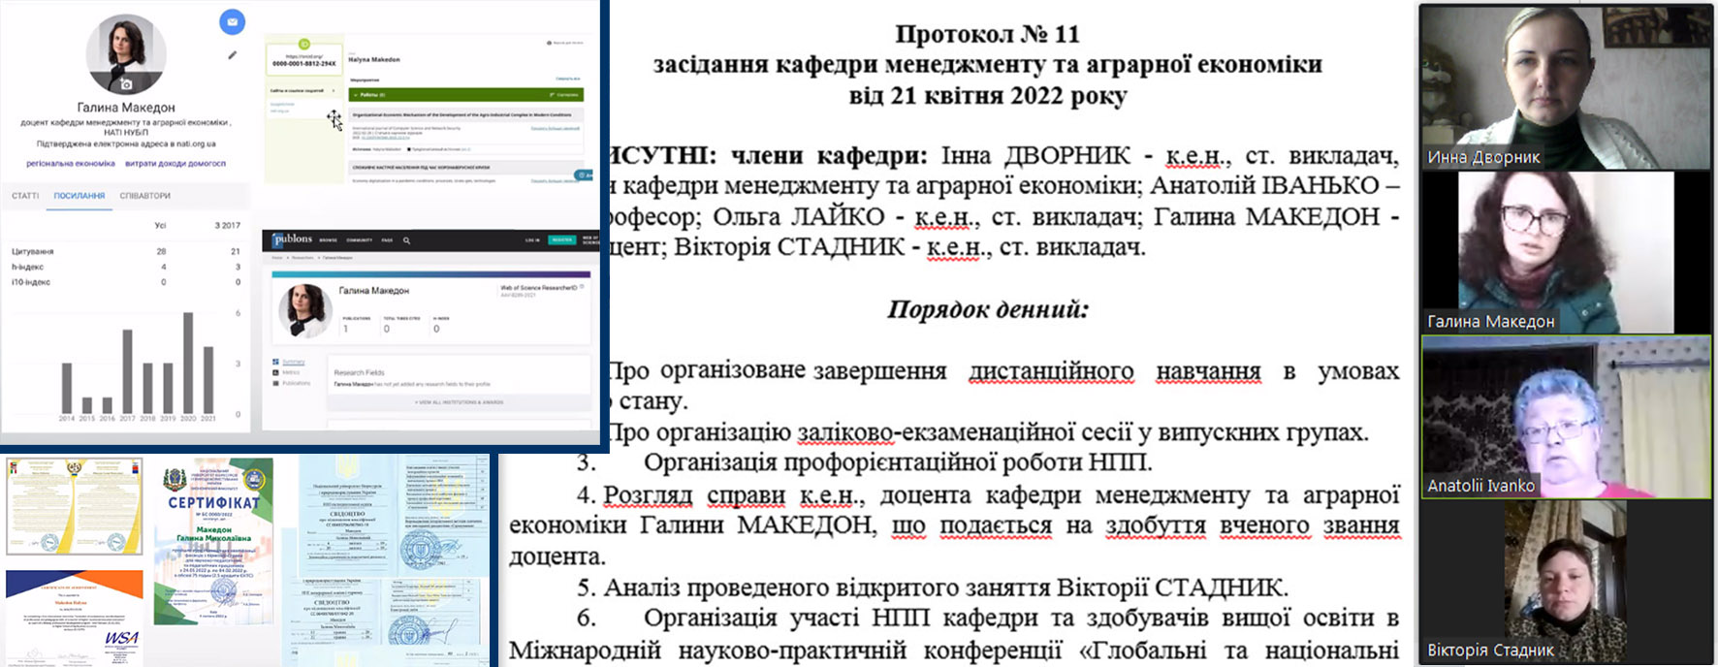Collapse the green Работы section in ORCID
The height and width of the screenshot is (667, 1718).
pyautogui.click(x=465, y=95)
